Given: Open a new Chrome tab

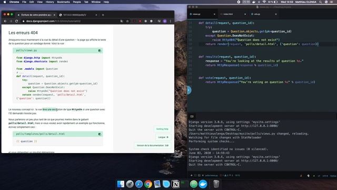Looking at the screenshot, I should coord(103,15).
